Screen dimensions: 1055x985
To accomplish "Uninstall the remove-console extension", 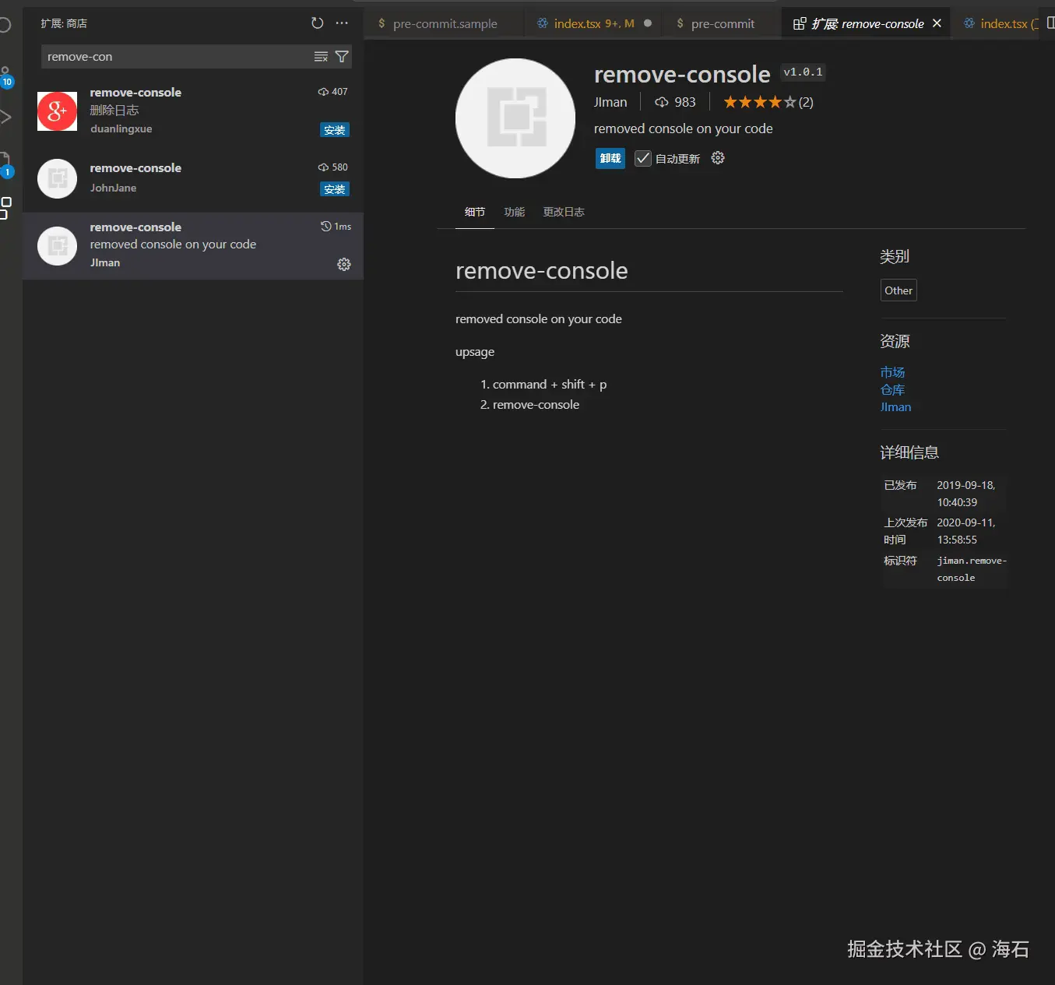I will coord(610,158).
